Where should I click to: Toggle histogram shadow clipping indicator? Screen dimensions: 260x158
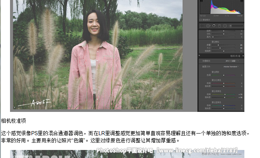[201, 1]
